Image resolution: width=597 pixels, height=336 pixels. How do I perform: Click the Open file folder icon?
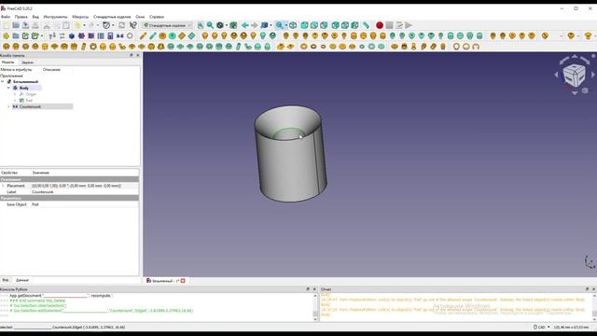click(16, 25)
